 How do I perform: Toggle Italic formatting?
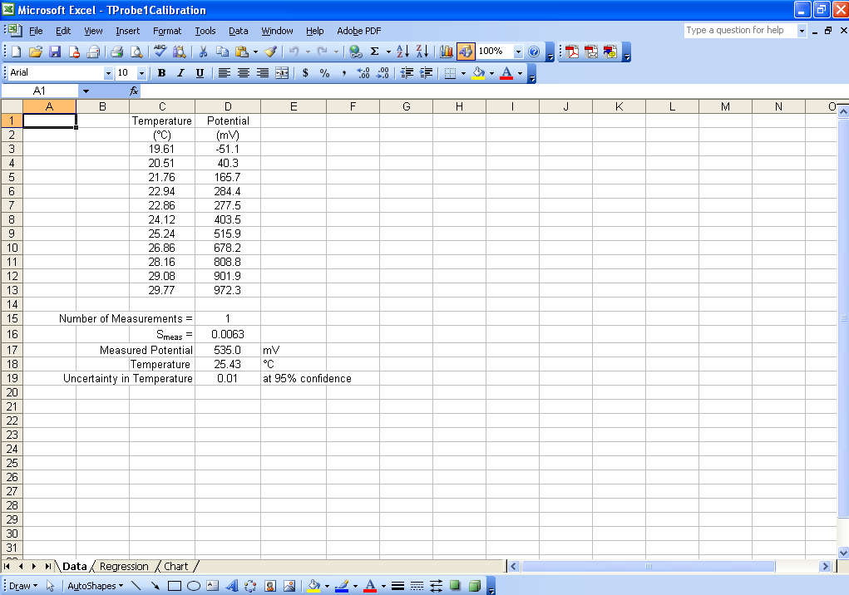coord(180,73)
